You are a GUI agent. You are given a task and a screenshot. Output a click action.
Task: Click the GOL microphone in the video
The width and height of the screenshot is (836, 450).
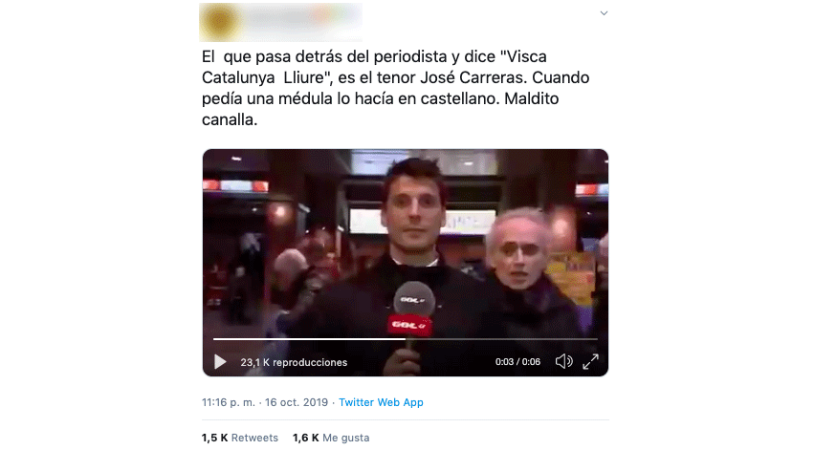[x=412, y=311]
